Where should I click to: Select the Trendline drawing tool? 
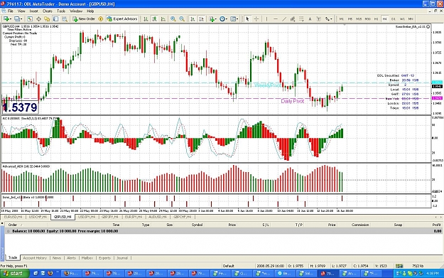pyautogui.click(x=284, y=18)
